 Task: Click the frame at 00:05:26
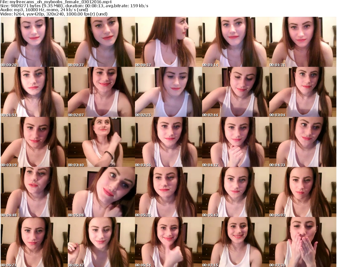point(168,192)
